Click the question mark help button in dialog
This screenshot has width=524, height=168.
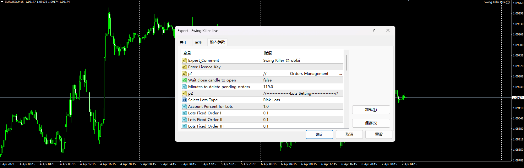[x=374, y=30]
